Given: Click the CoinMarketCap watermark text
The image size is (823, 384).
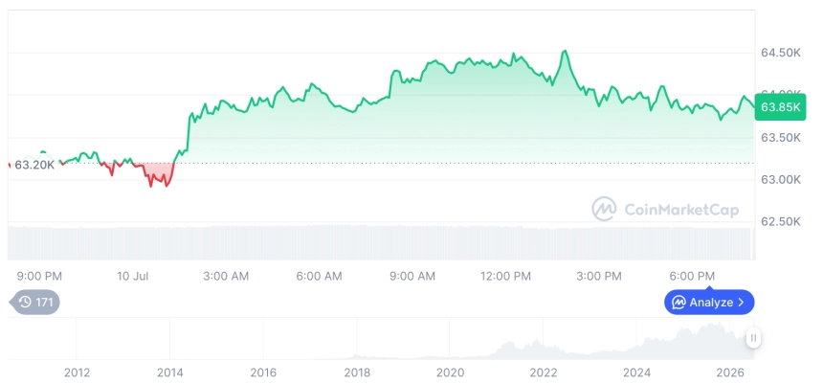Looking at the screenshot, I should (681, 210).
